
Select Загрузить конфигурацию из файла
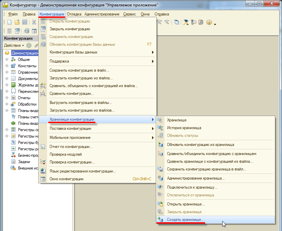97,78
